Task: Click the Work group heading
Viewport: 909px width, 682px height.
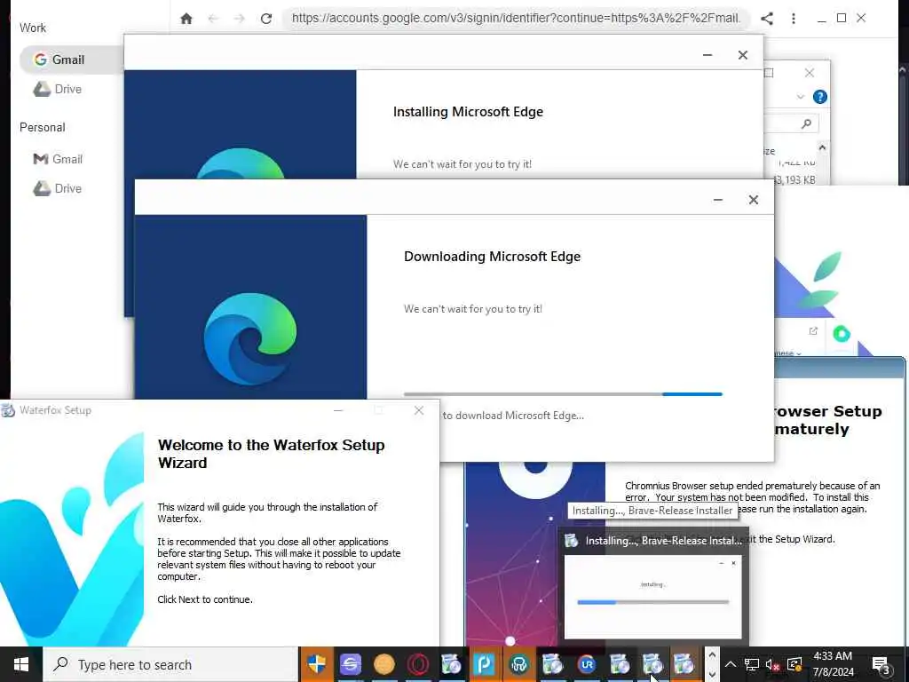Action: click(33, 28)
